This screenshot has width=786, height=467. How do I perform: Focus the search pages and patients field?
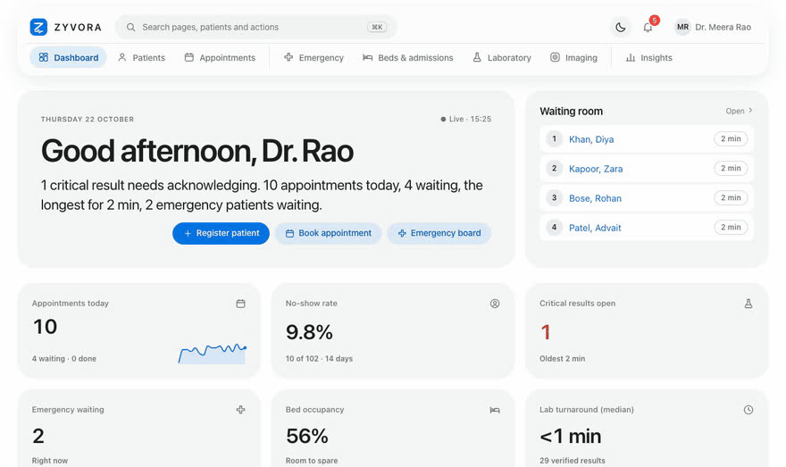click(x=256, y=27)
